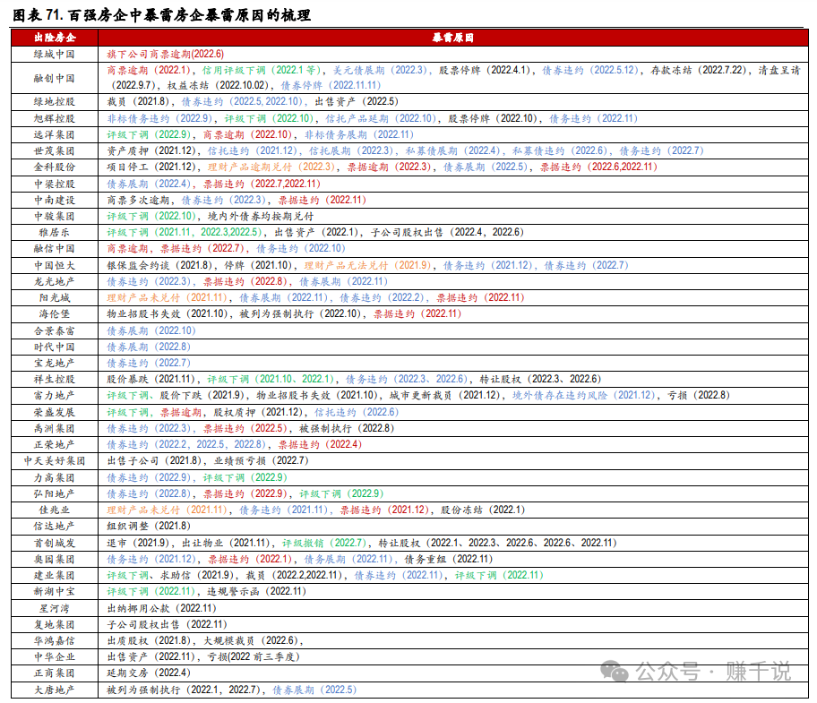Select the 金科股份 company cell
The height and width of the screenshot is (703, 817).
pos(55,167)
